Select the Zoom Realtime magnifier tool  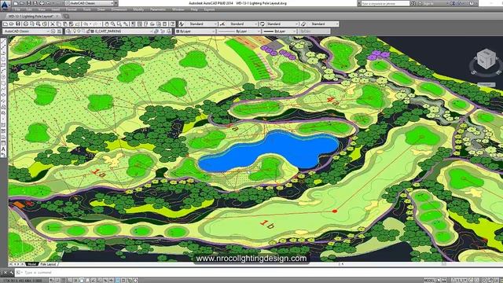113,24
